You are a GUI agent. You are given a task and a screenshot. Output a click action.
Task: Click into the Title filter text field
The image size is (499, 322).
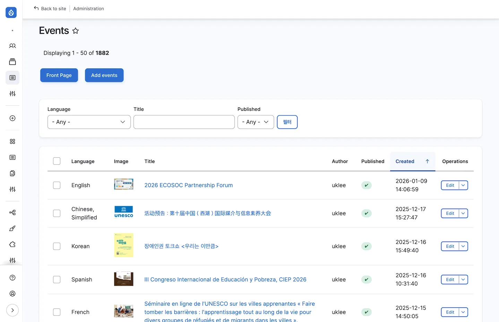184,122
